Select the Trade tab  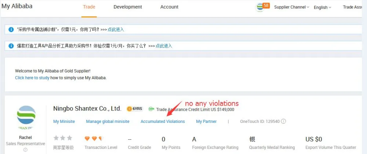(x=89, y=7)
